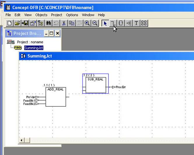Click the SummingJct window title icon

[23, 56]
